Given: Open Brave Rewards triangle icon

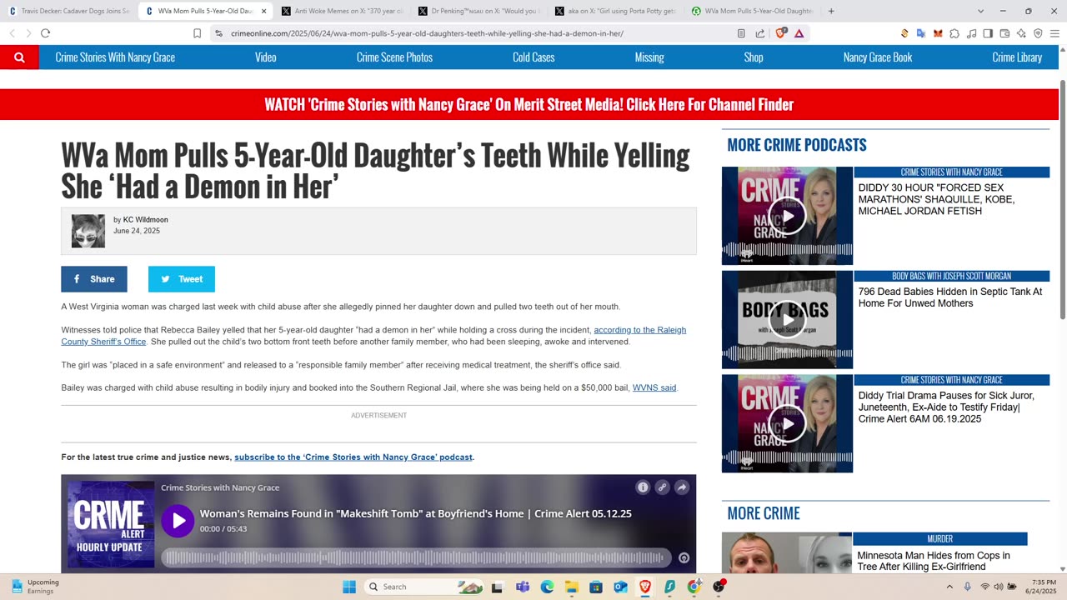Looking at the screenshot, I should pos(799,33).
